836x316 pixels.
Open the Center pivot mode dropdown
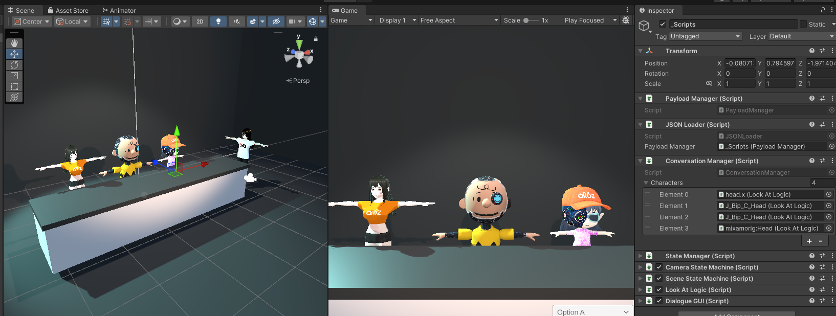(32, 21)
